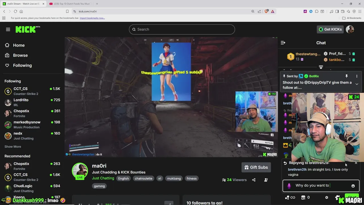Image resolution: width=364 pixels, height=205 pixels.
Task: Click Import bookmarks now link
Action: point(92,18)
